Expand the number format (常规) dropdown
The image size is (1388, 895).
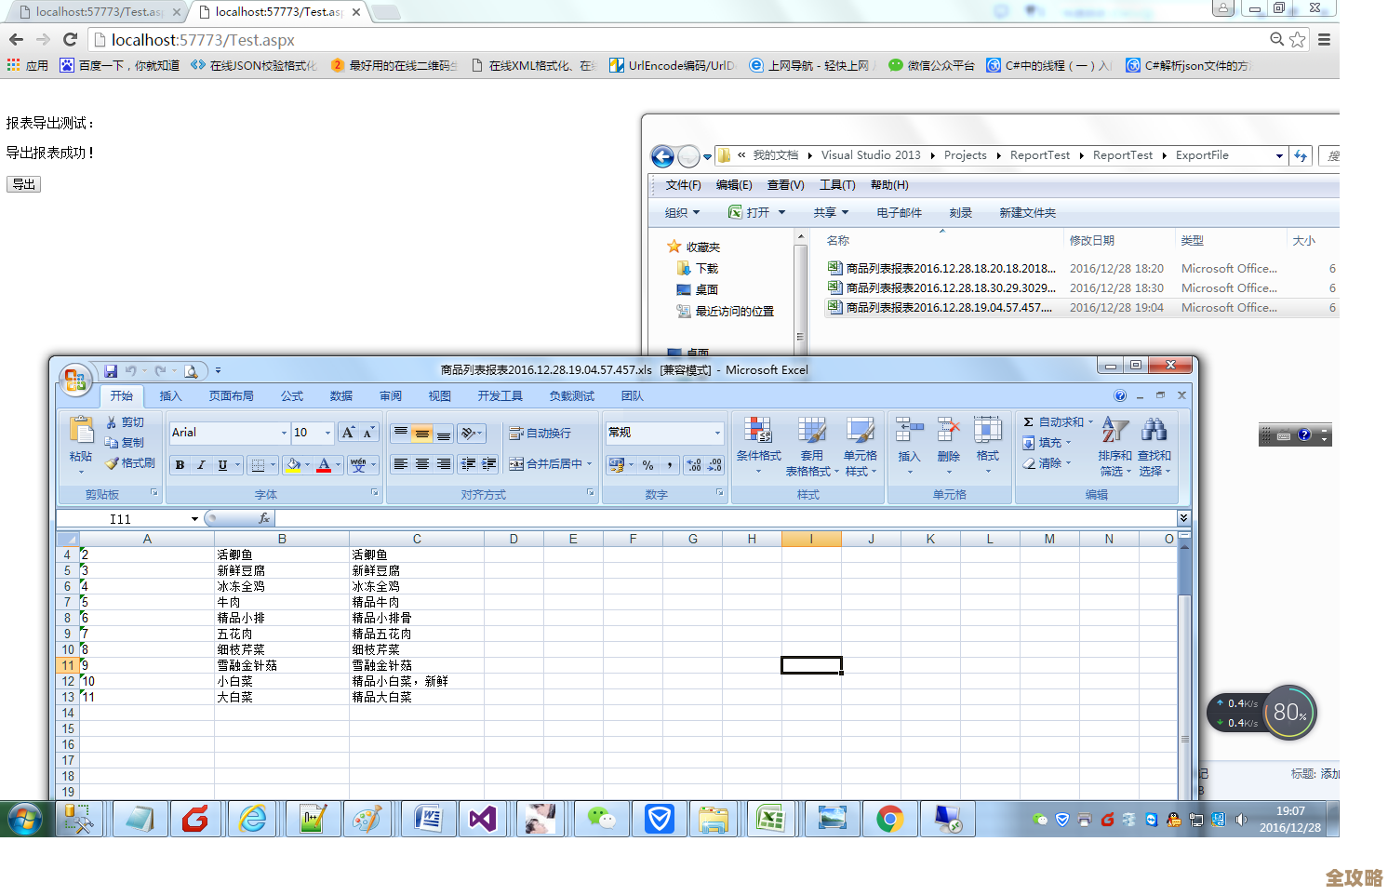pos(717,433)
